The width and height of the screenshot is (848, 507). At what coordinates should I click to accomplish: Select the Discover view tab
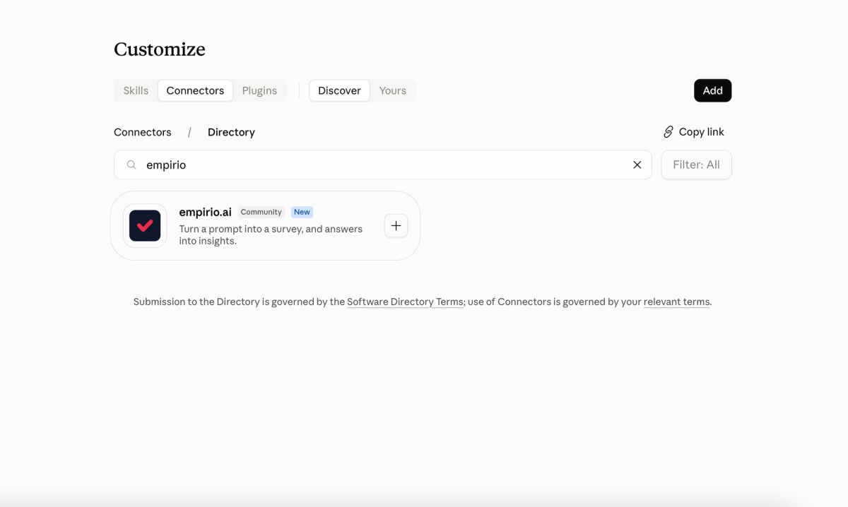point(339,90)
